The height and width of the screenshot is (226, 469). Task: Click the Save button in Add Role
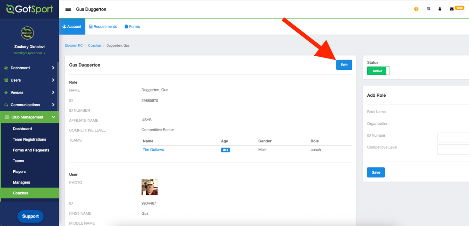click(376, 172)
